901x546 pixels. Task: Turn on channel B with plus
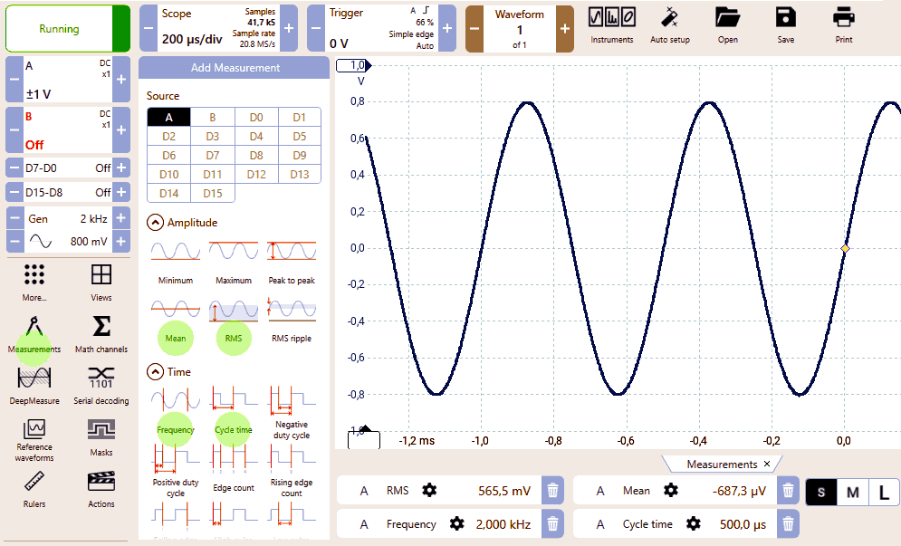tap(121, 129)
